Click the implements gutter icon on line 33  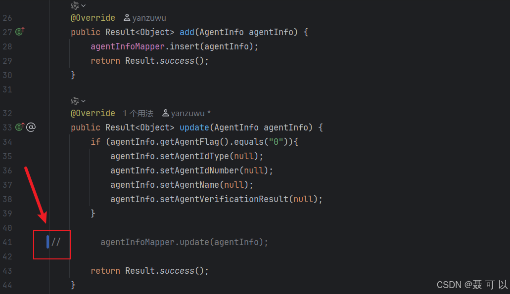(x=20, y=127)
